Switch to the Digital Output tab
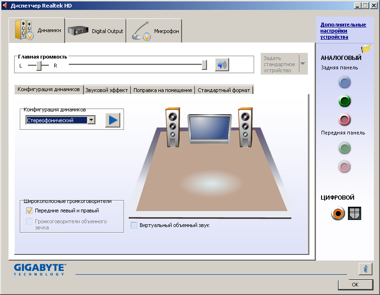The image size is (380, 295). [96, 31]
